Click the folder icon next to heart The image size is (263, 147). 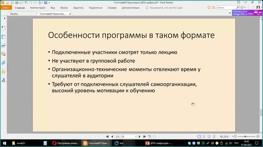pos(214,8)
